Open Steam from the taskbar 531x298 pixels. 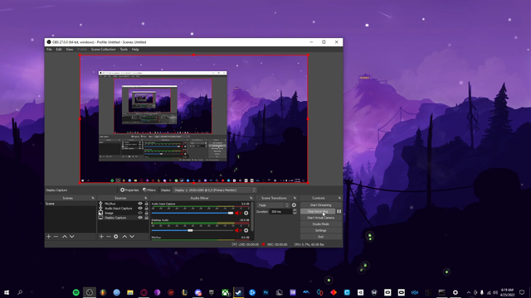238,292
